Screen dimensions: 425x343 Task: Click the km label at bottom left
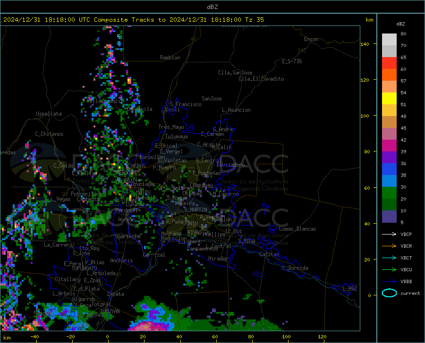pyautogui.click(x=7, y=338)
